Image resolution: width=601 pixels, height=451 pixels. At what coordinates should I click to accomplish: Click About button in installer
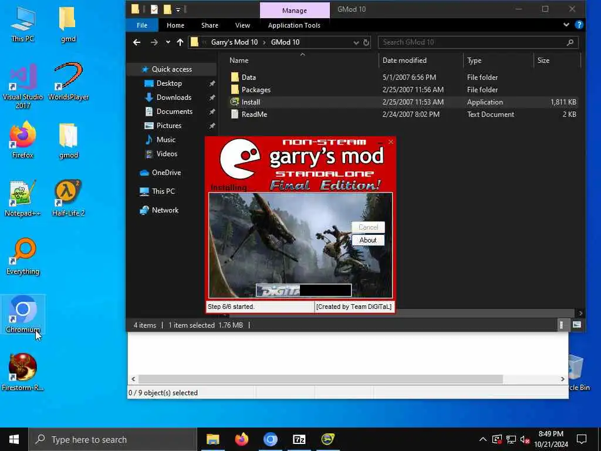point(368,240)
